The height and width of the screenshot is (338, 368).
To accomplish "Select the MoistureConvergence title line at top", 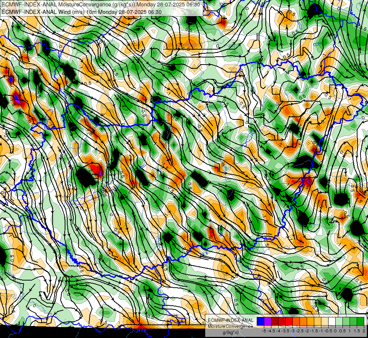I will click(x=101, y=5).
